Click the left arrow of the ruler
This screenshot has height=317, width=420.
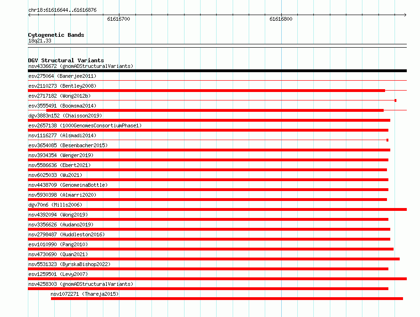point(29,15)
